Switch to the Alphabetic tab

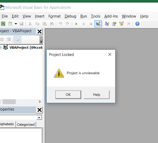pyautogui.click(x=7, y=124)
